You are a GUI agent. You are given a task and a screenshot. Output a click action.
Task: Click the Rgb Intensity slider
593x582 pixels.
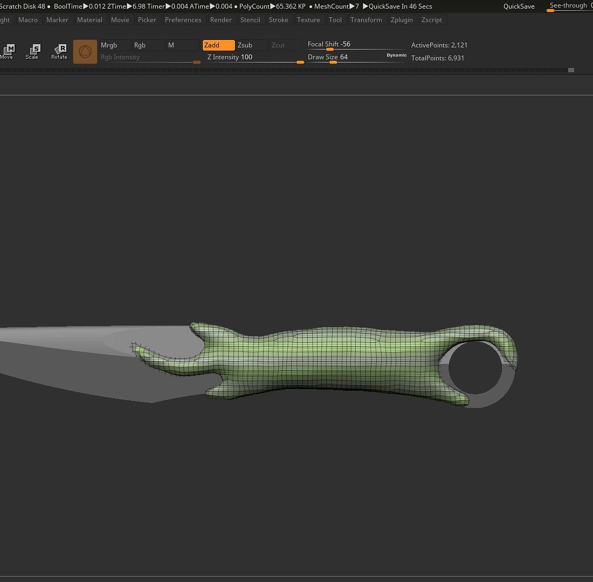coord(150,58)
